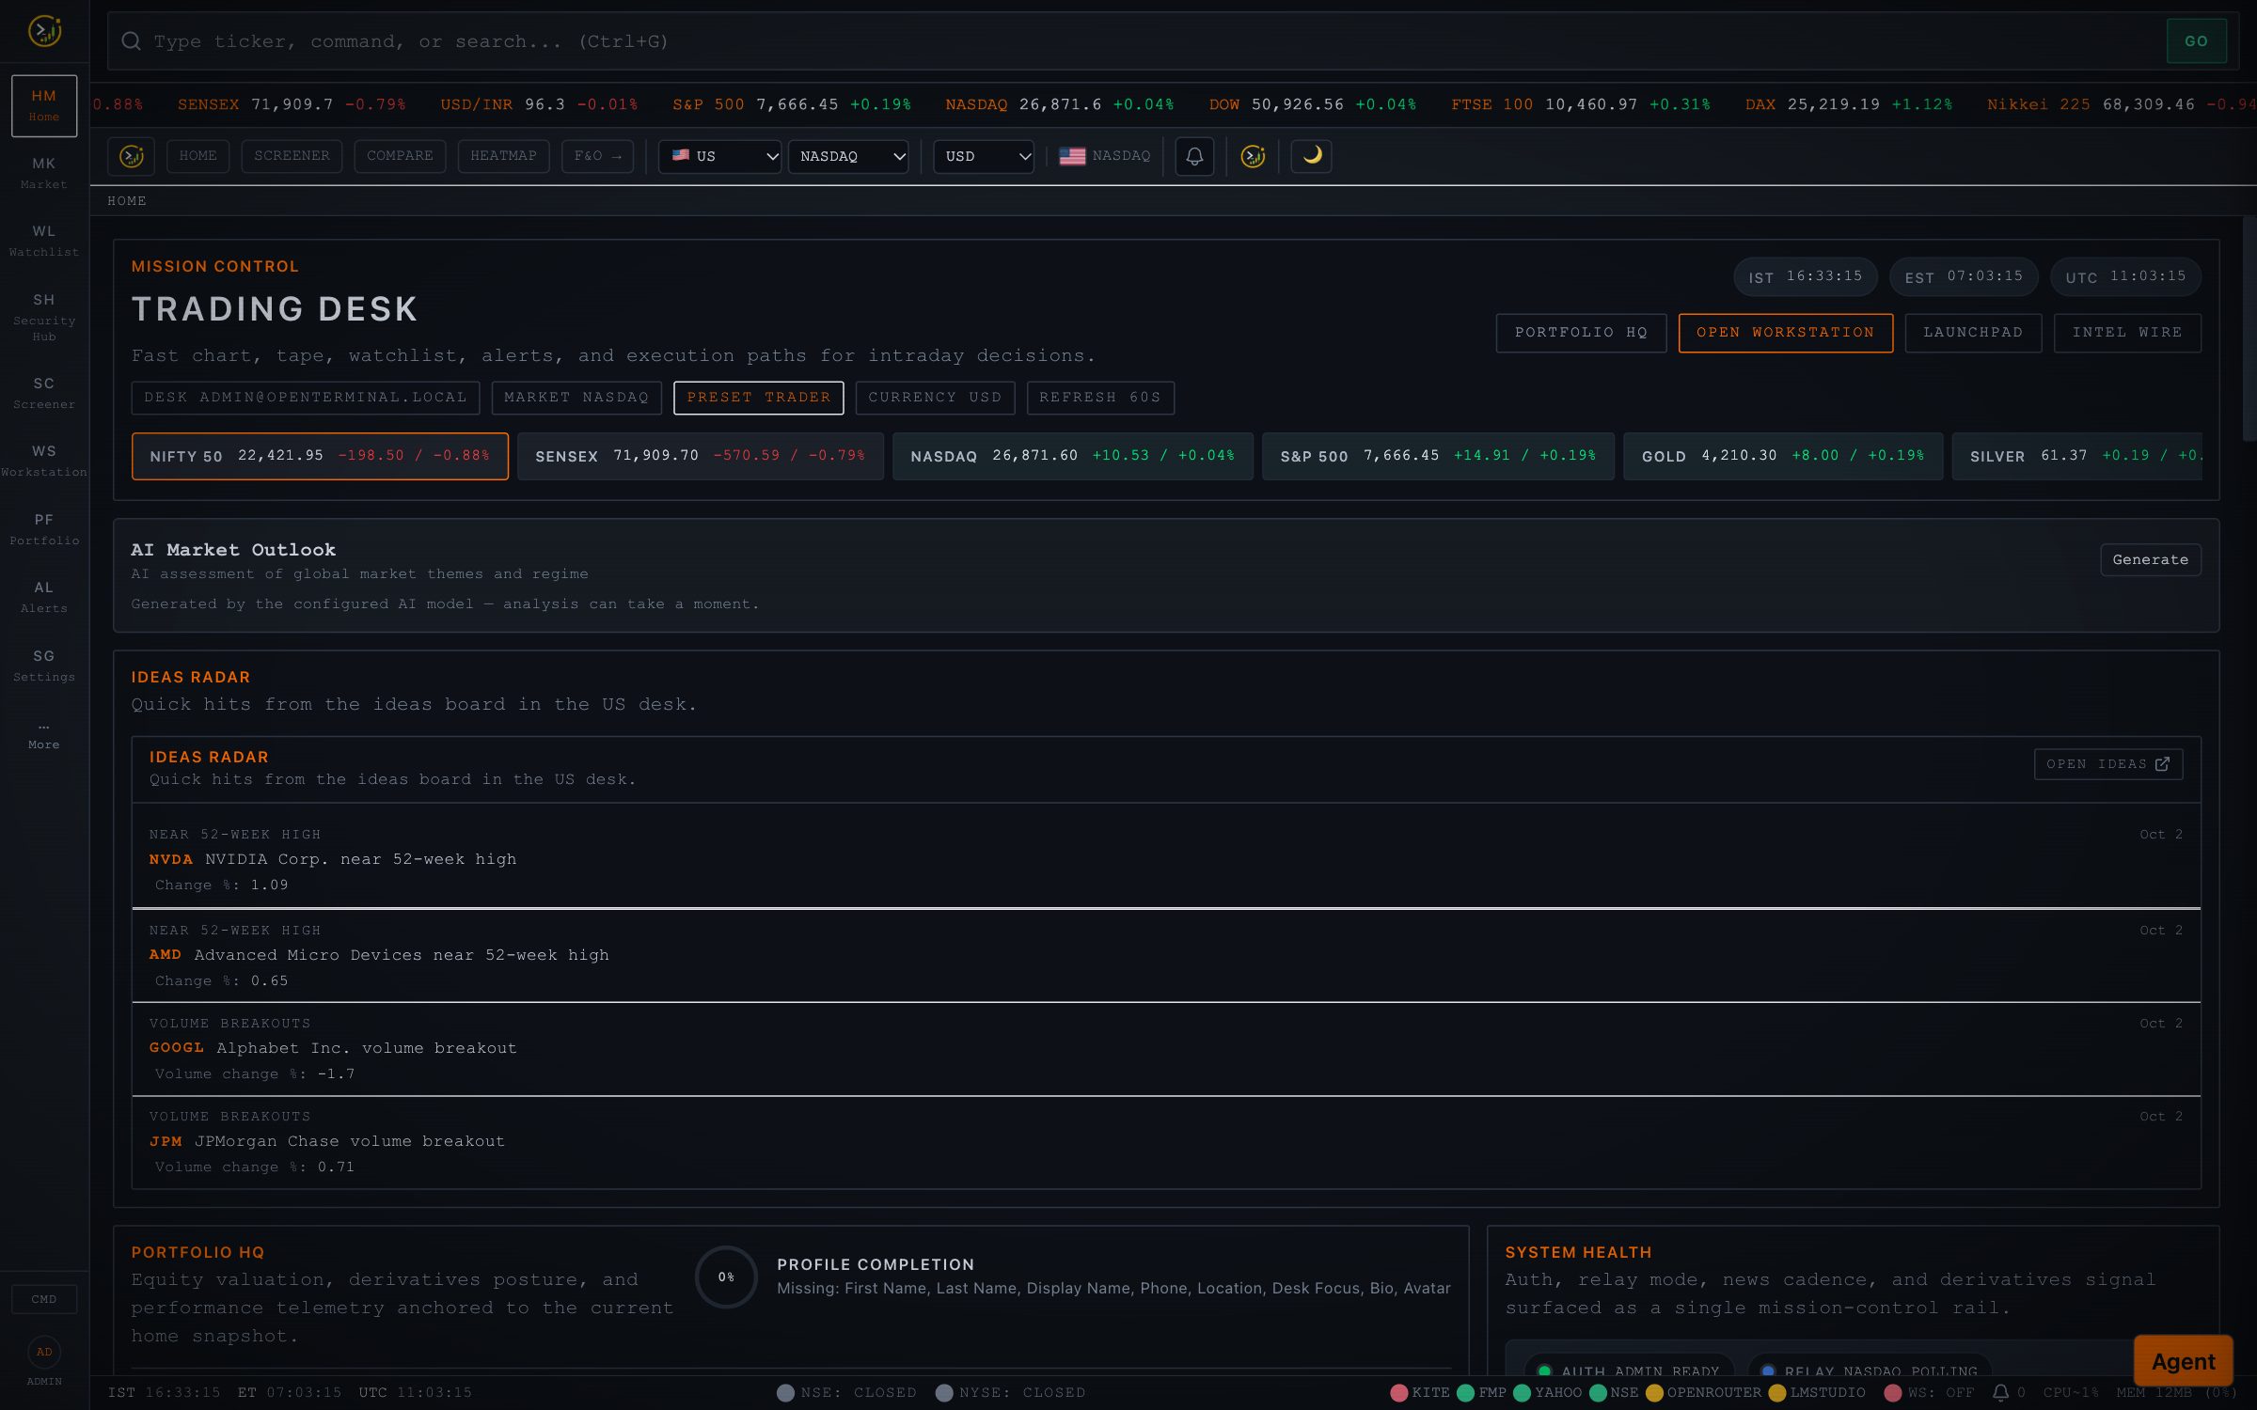The image size is (2257, 1410).
Task: Select the HEATMAP toolbar tab
Action: pyautogui.click(x=503, y=156)
